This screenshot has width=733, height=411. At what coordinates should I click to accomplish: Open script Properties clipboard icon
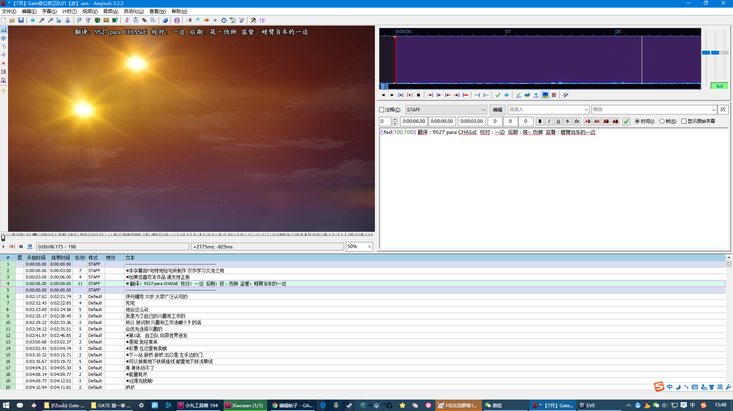[x=136, y=20]
